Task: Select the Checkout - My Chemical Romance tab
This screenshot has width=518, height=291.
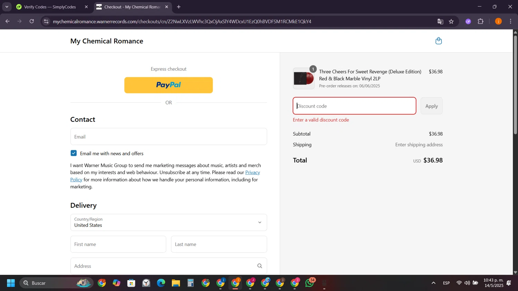Action: [132, 7]
